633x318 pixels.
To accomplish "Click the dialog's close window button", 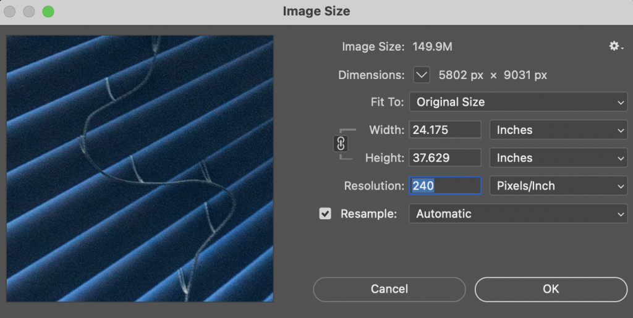I will 11,12.
